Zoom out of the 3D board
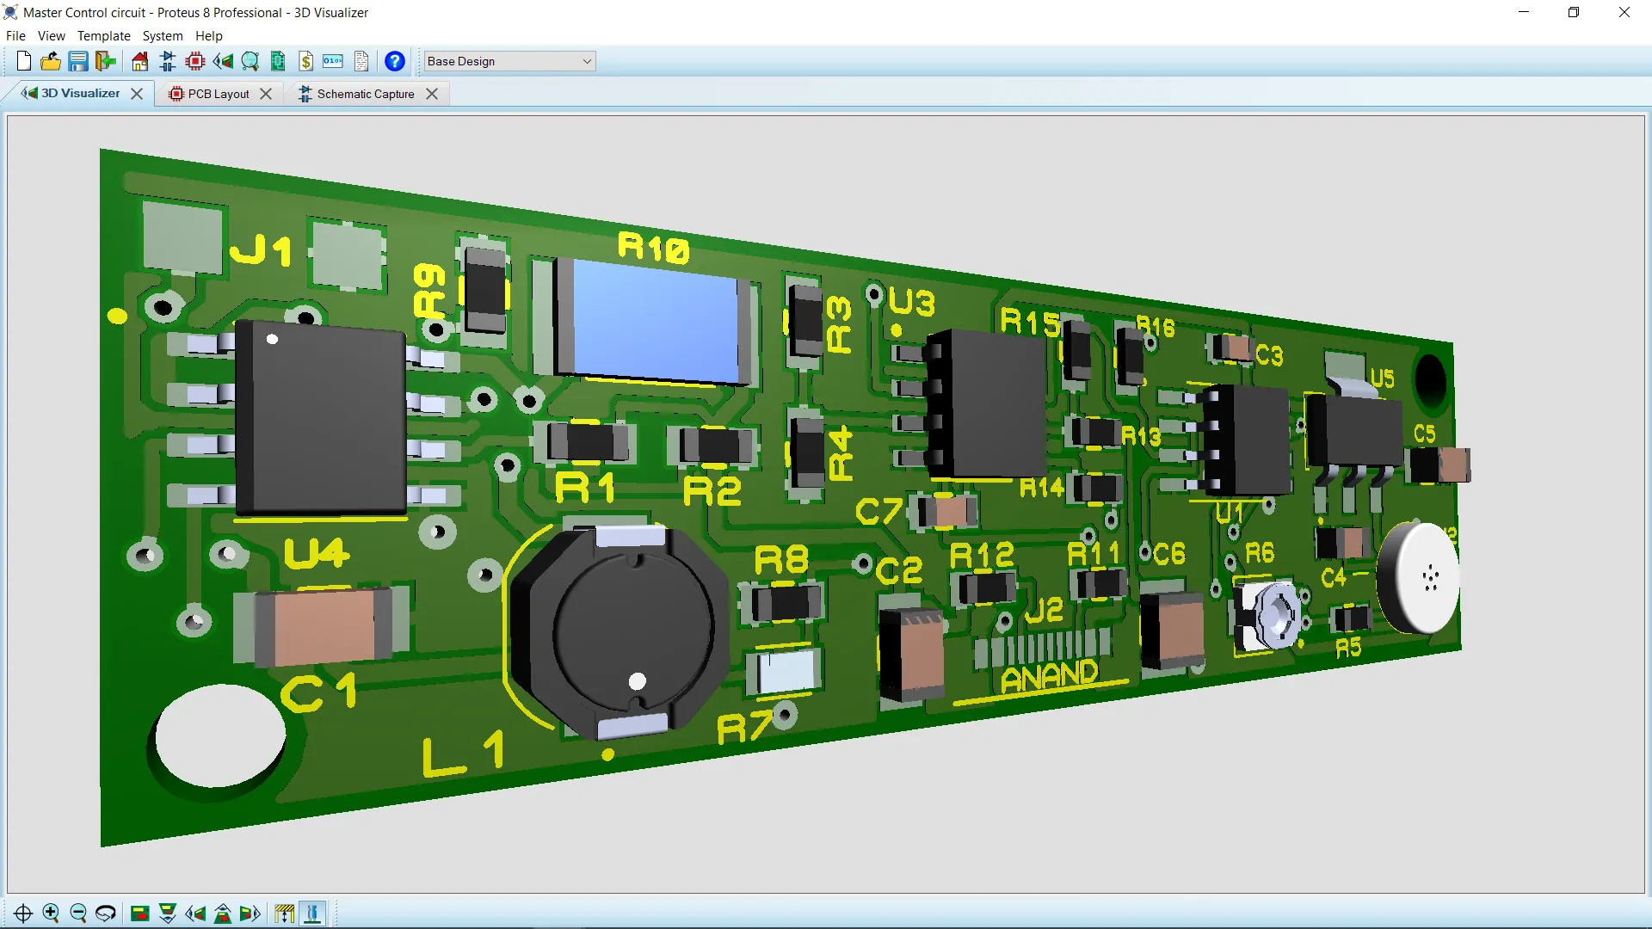The image size is (1652, 929). click(x=77, y=913)
